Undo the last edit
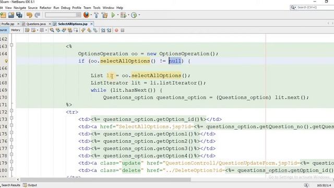The image size is (334, 188). pyautogui.click(x=29, y=15)
